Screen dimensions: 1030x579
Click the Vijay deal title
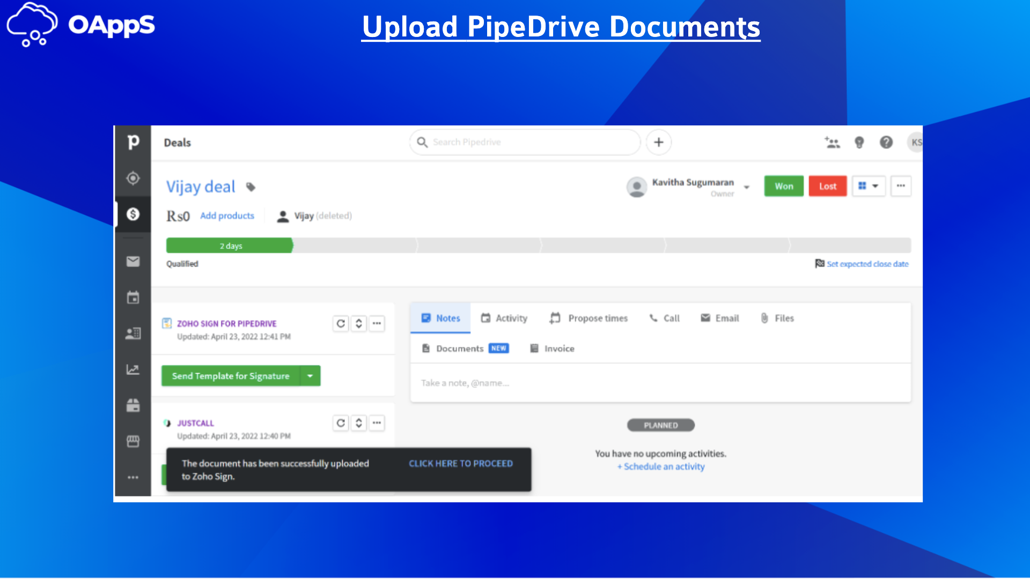201,187
